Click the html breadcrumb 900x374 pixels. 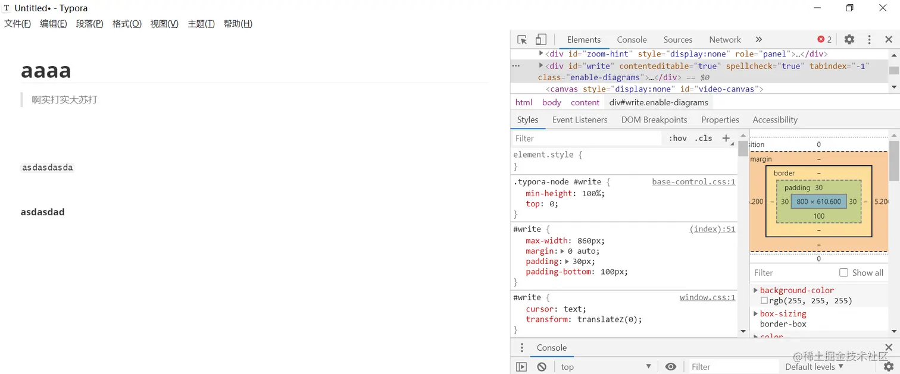[524, 102]
